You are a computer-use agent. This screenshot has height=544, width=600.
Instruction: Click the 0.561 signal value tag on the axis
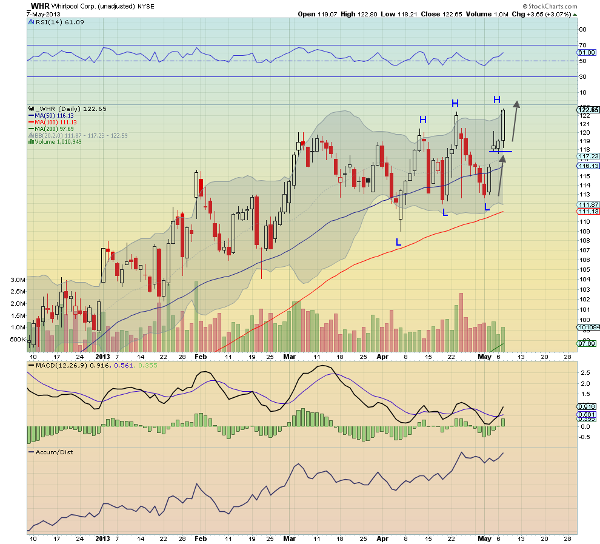pos(587,415)
